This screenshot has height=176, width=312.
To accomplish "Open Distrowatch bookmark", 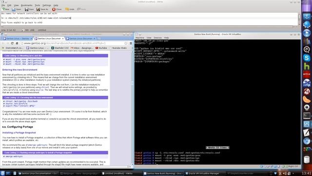I will pyautogui.click(x=13, y=48).
